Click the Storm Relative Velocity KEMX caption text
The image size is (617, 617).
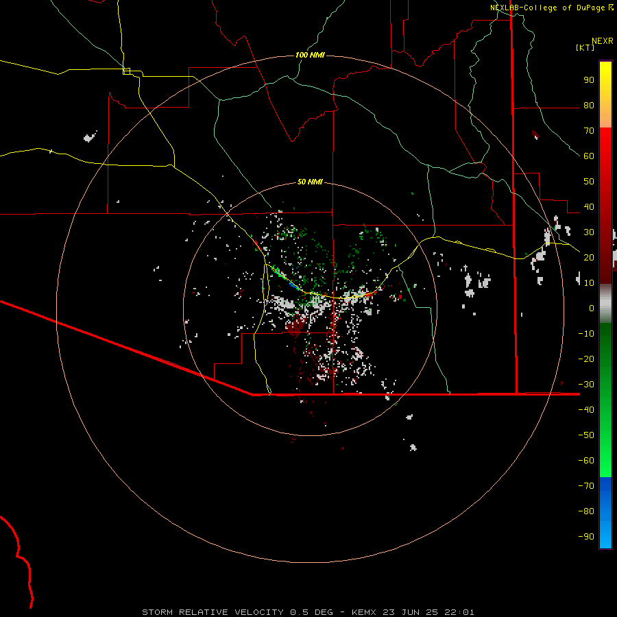pyautogui.click(x=308, y=612)
